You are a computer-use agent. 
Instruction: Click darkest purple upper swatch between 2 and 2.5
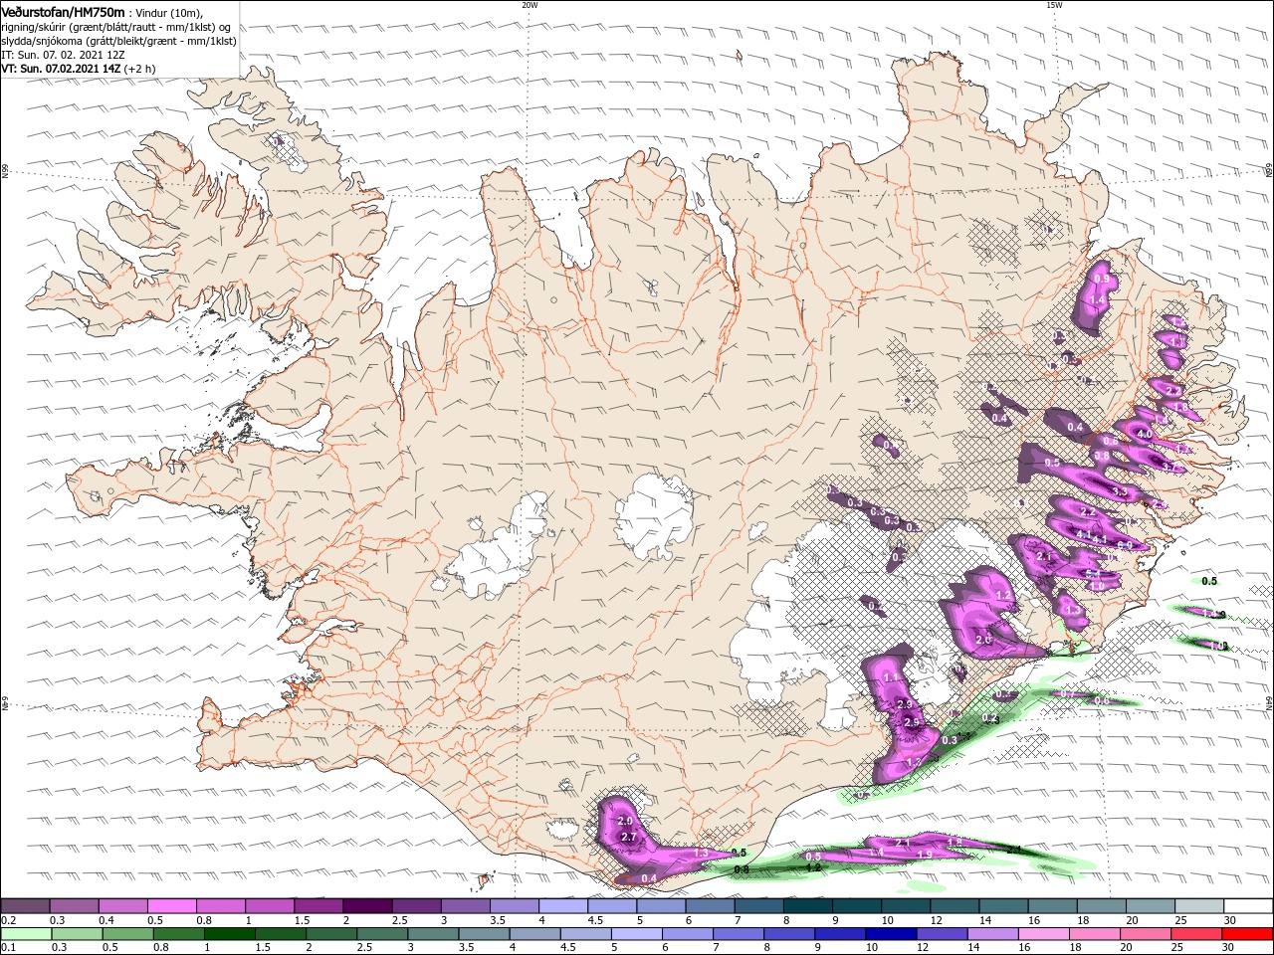point(366,906)
